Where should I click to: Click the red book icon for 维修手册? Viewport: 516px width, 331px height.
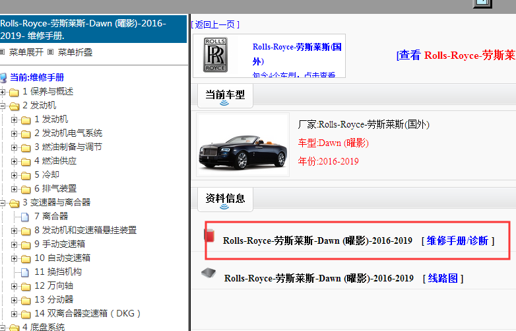tap(209, 235)
